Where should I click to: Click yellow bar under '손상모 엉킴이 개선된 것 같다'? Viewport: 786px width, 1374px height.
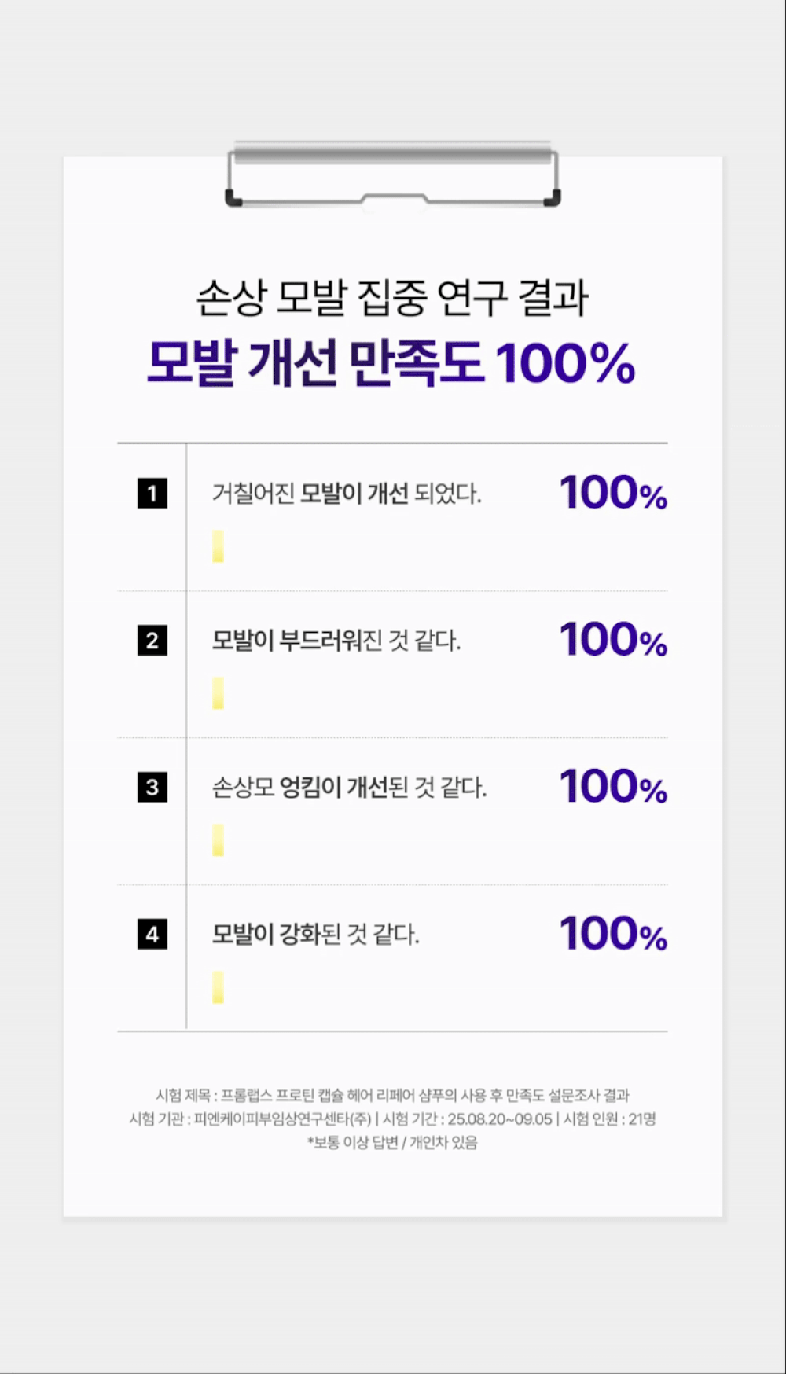click(218, 840)
